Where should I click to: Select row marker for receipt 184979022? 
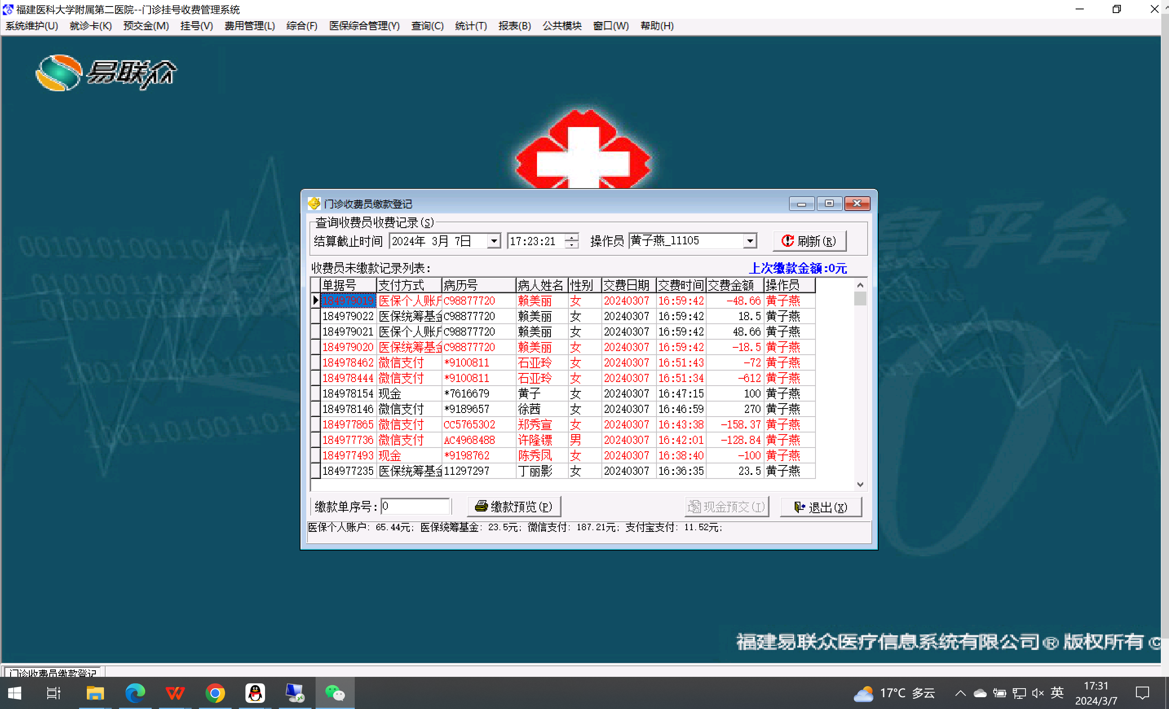point(316,316)
